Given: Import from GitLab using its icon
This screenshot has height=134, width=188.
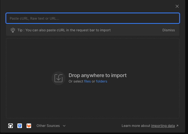Looking at the screenshot, I should pyautogui.click(x=29, y=126).
